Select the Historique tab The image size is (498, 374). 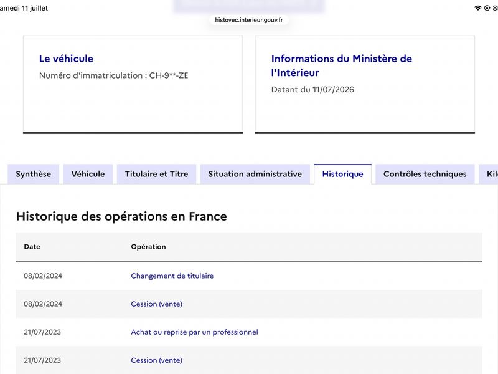coord(343,174)
